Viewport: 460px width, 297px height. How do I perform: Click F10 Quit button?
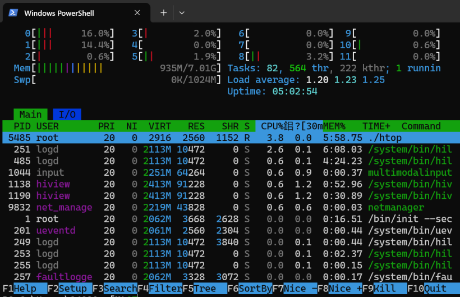[433, 289]
